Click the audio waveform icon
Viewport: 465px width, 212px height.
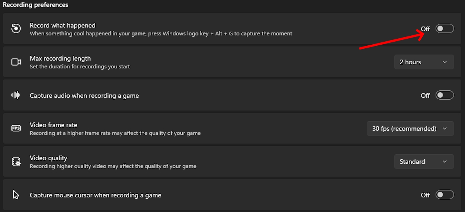tap(16, 95)
